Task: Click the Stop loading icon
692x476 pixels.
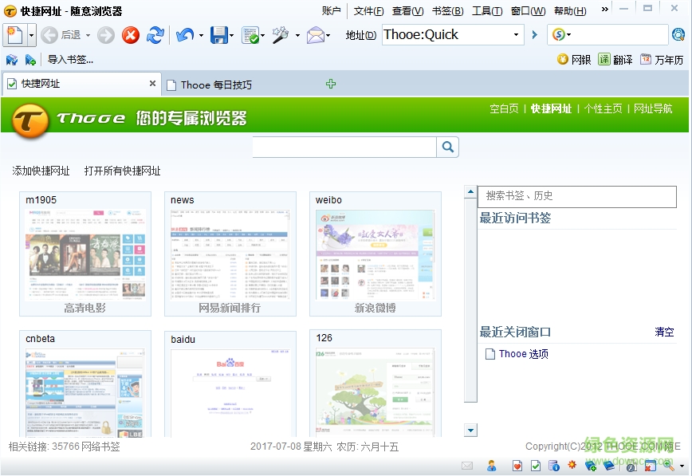Action: tap(130, 35)
